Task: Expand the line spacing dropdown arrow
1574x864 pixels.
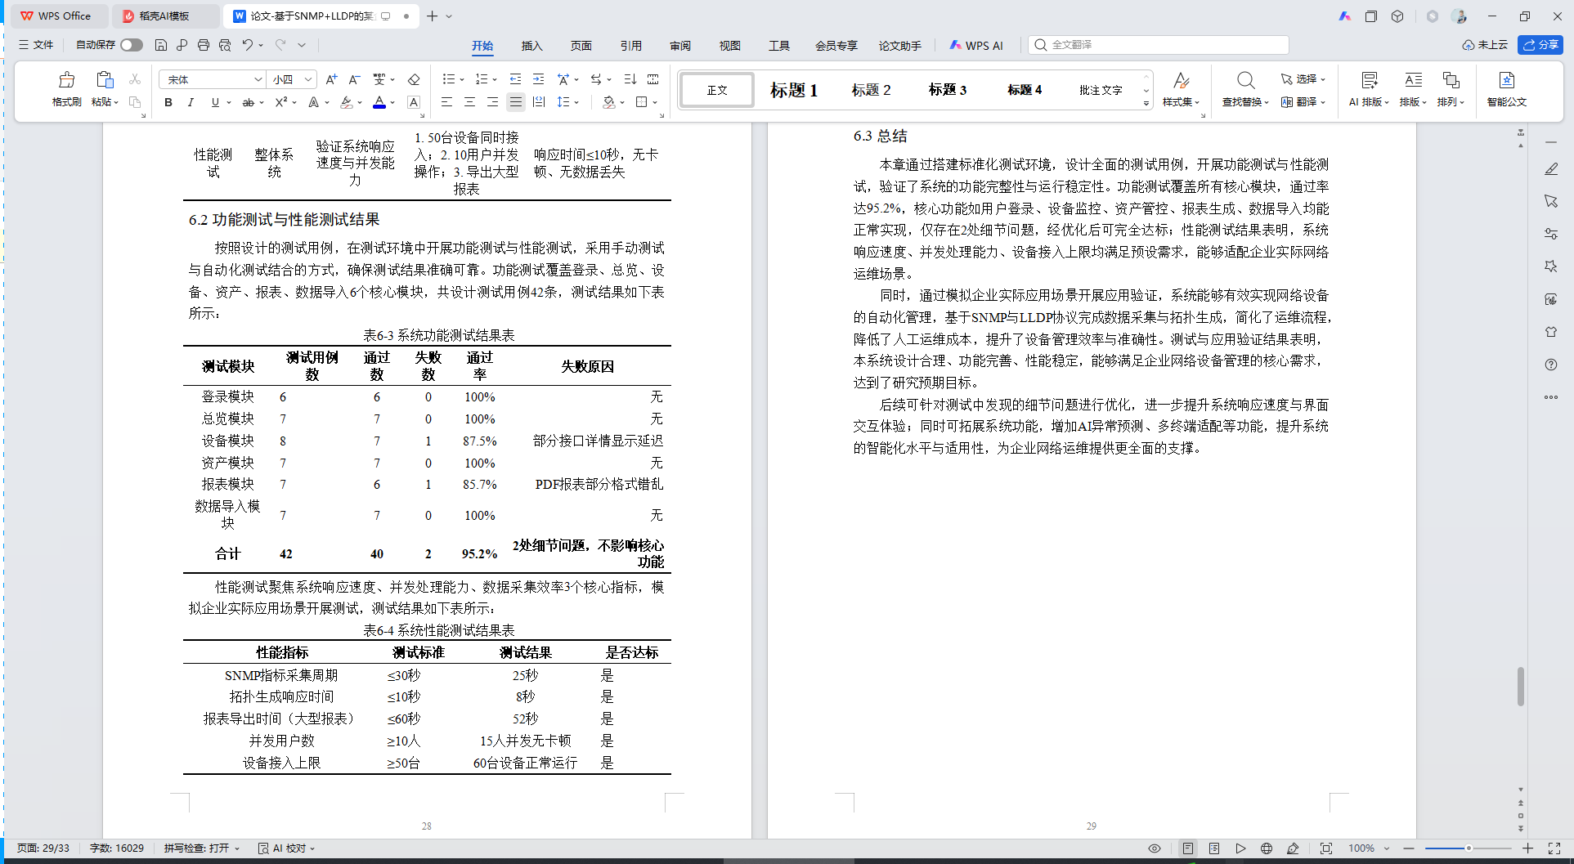Action: (x=576, y=103)
